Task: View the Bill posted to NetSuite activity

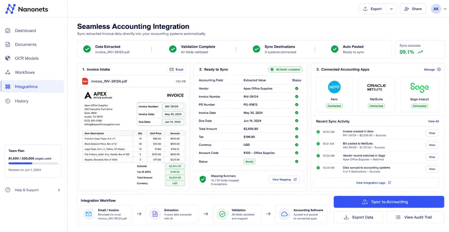Action: pyautogui.click(x=432, y=145)
